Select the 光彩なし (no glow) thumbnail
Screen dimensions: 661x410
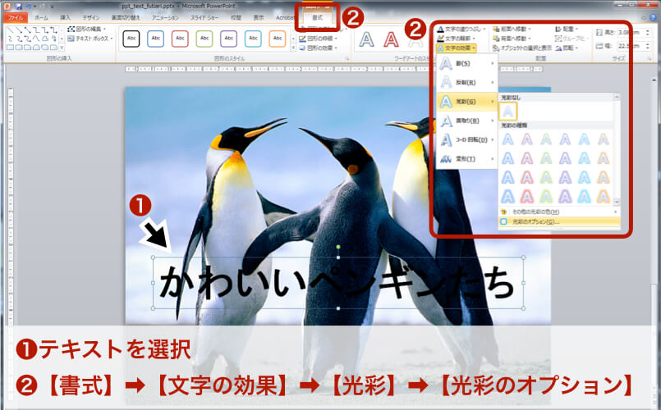pos(508,112)
